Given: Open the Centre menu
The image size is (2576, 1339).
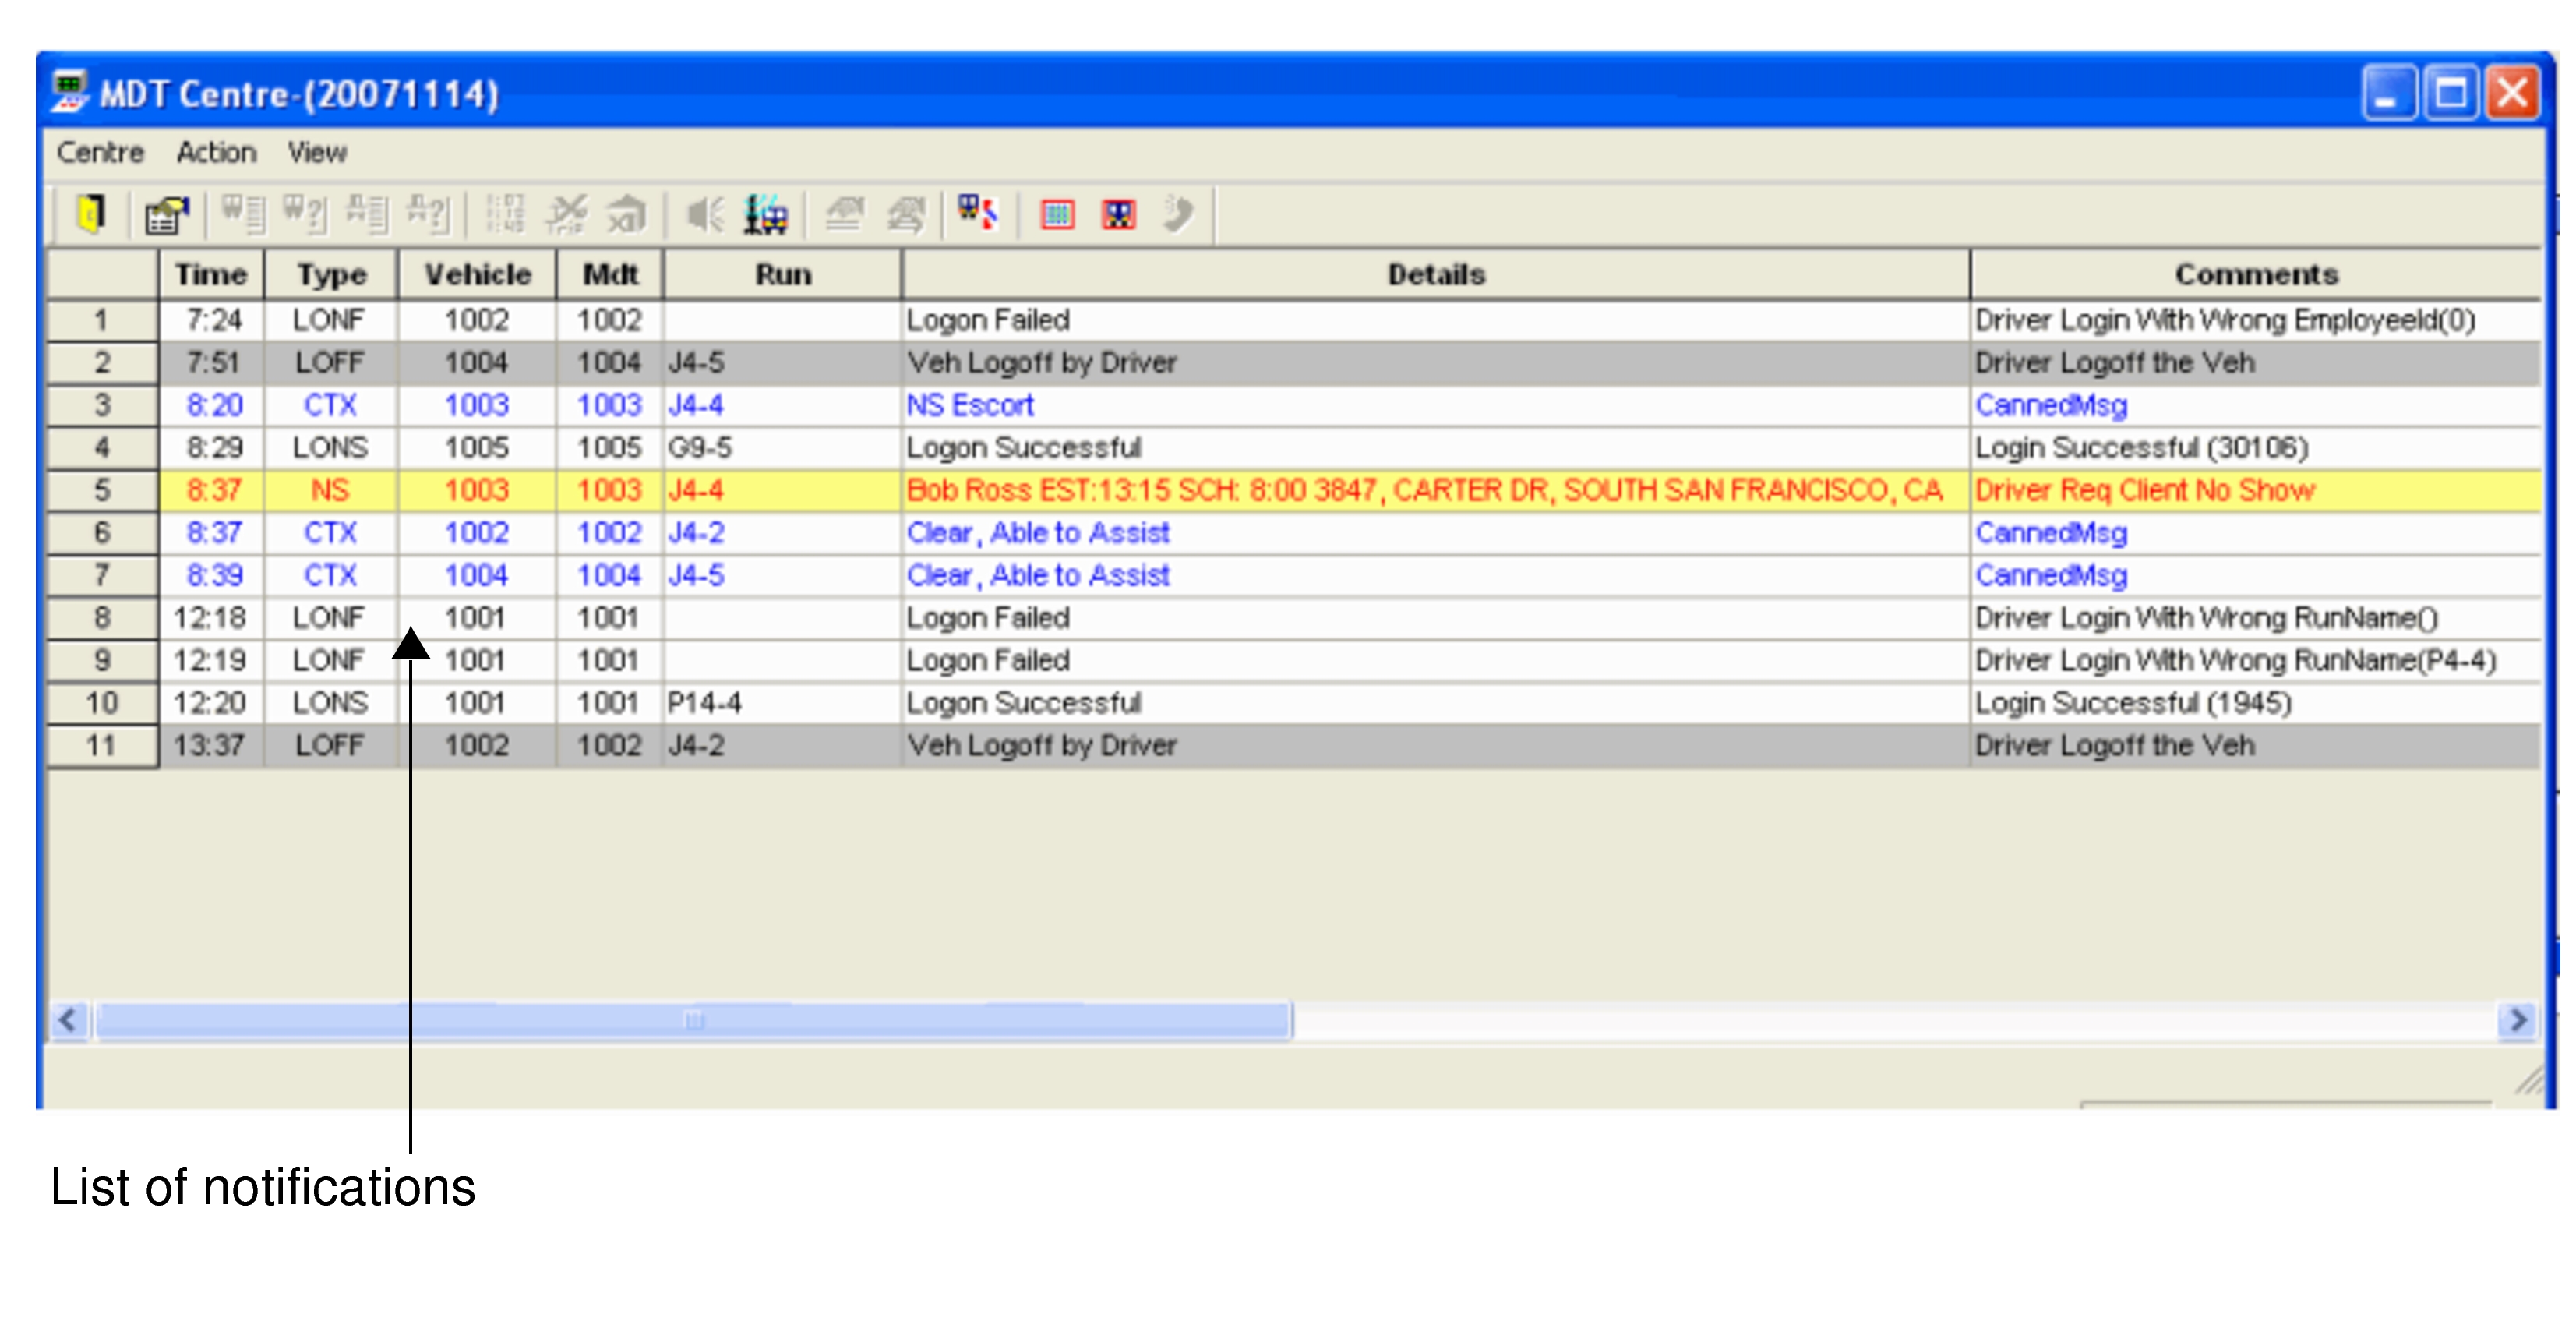Looking at the screenshot, I should (102, 152).
